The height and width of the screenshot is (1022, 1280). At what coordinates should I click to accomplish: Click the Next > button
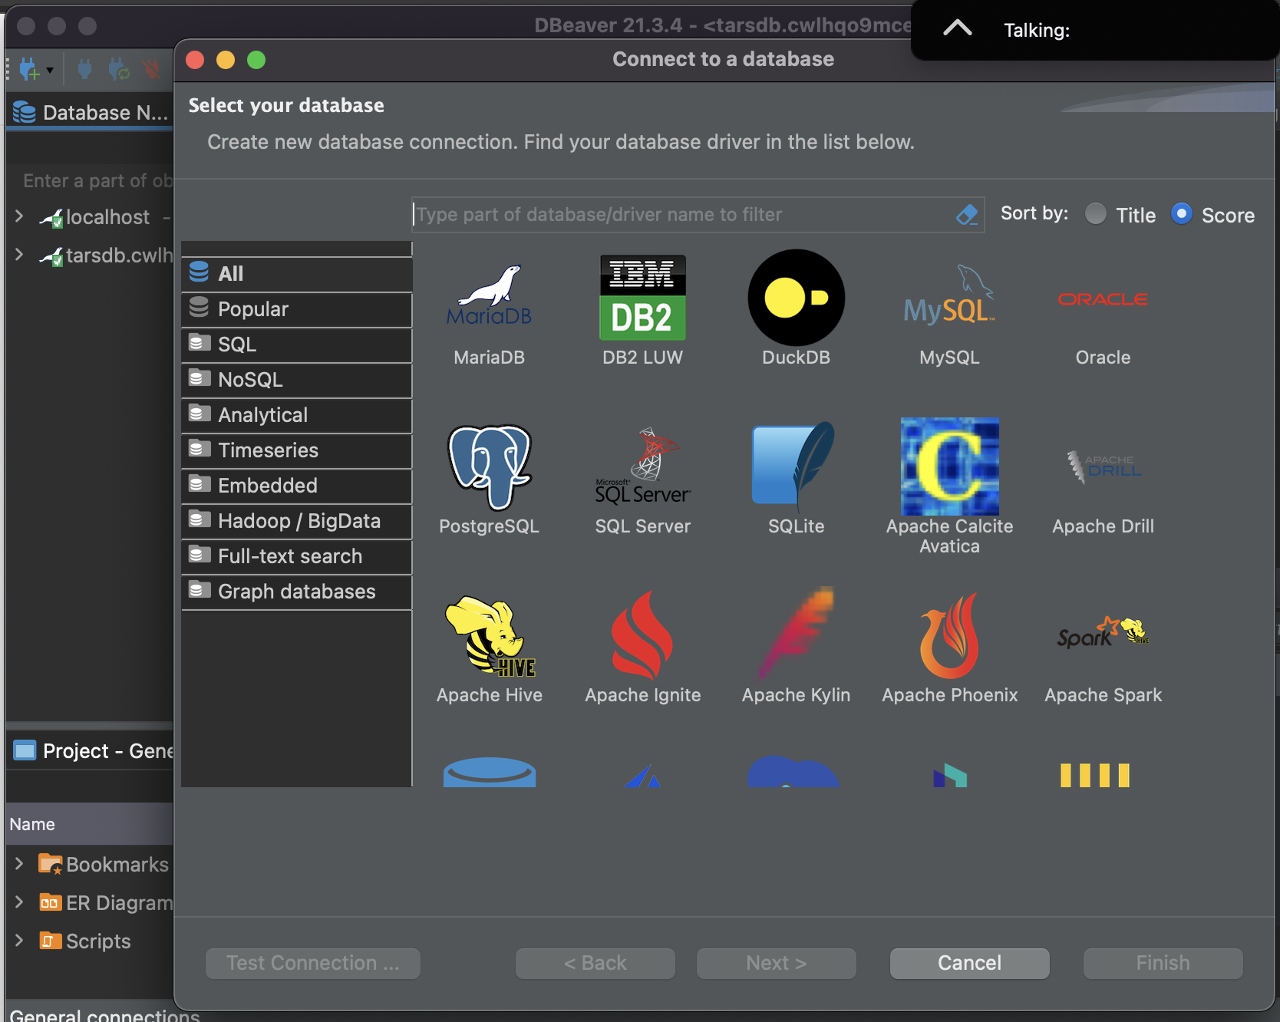(x=776, y=963)
